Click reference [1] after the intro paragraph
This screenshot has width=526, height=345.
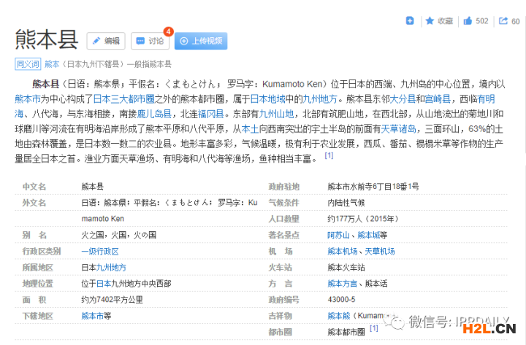[329, 155]
